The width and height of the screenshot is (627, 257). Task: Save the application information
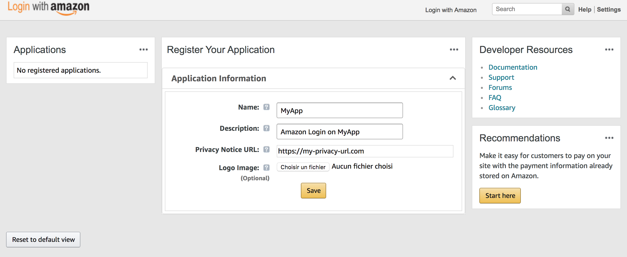(x=313, y=191)
